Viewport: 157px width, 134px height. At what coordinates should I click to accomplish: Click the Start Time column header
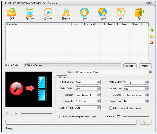tap(108, 24)
